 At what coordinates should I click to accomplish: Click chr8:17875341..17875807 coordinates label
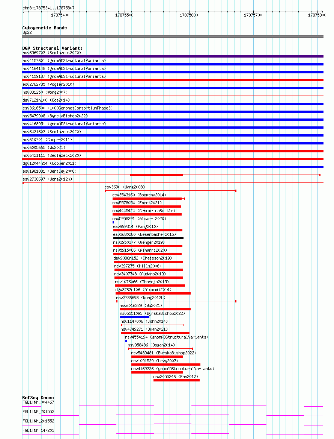(48, 8)
